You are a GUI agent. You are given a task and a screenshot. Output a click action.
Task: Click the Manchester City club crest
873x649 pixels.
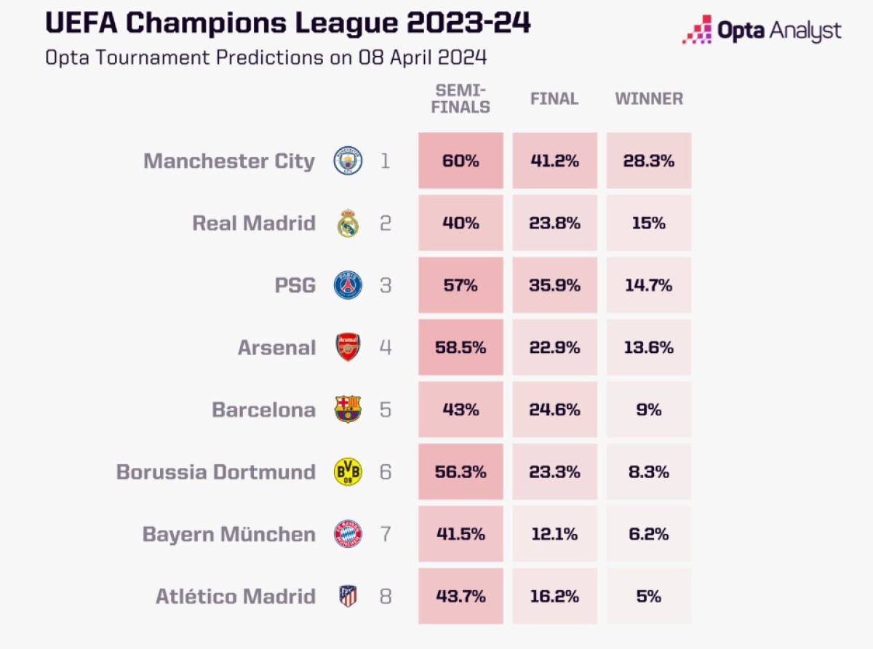pyautogui.click(x=348, y=161)
